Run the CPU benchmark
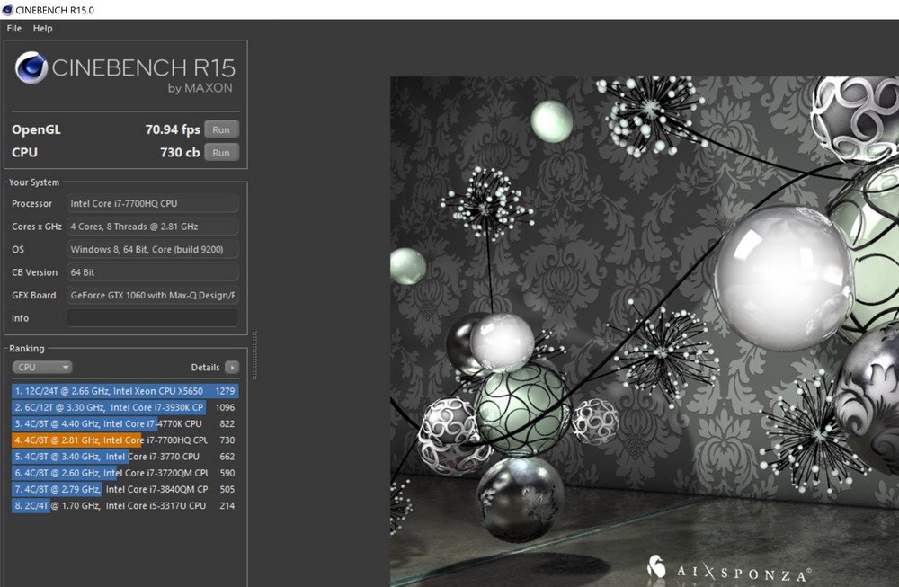Viewport: 899px width, 587px height. coord(221,152)
